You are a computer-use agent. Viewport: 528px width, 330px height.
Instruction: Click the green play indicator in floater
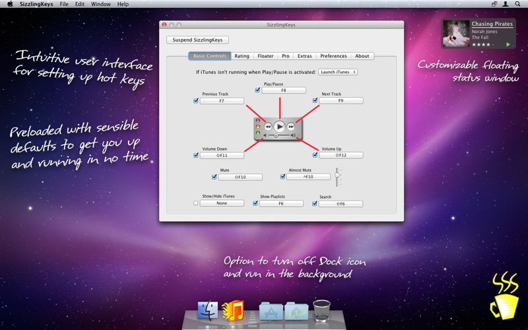click(x=508, y=44)
